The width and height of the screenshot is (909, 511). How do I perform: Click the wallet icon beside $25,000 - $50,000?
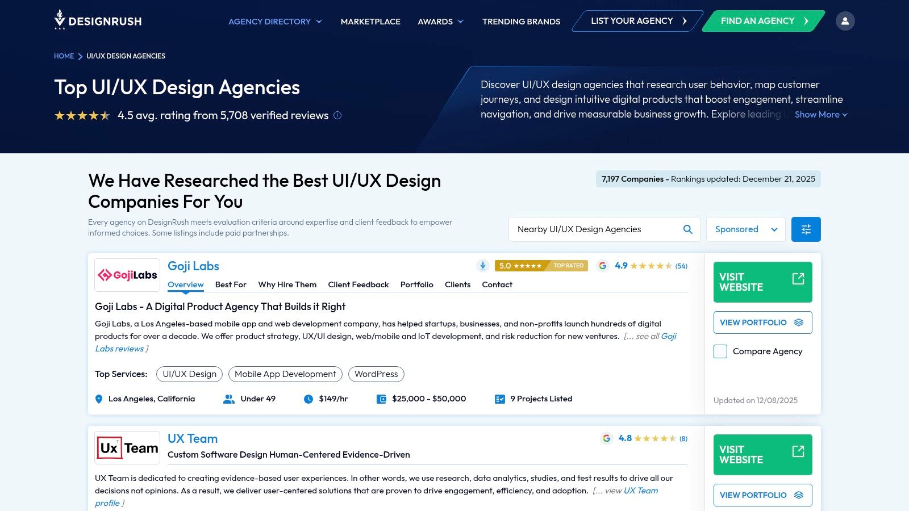click(x=382, y=399)
